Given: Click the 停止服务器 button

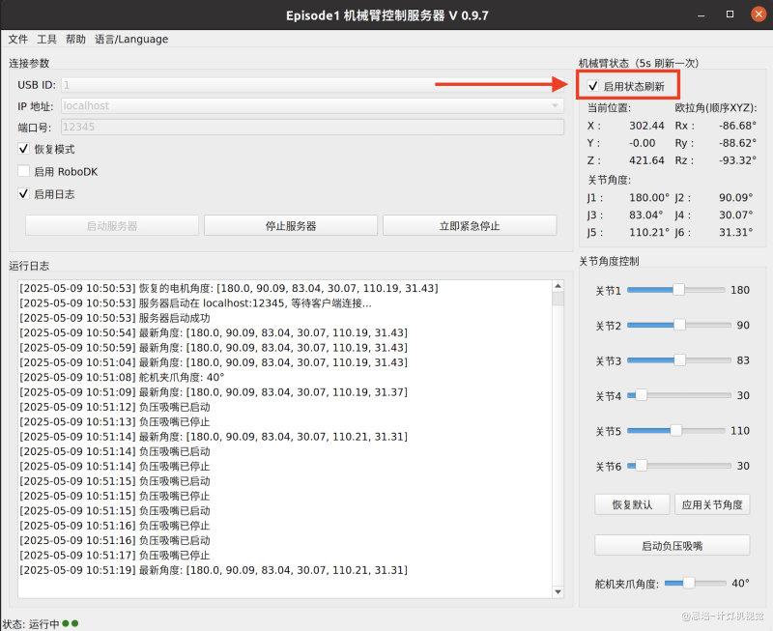Looking at the screenshot, I should click(x=291, y=226).
